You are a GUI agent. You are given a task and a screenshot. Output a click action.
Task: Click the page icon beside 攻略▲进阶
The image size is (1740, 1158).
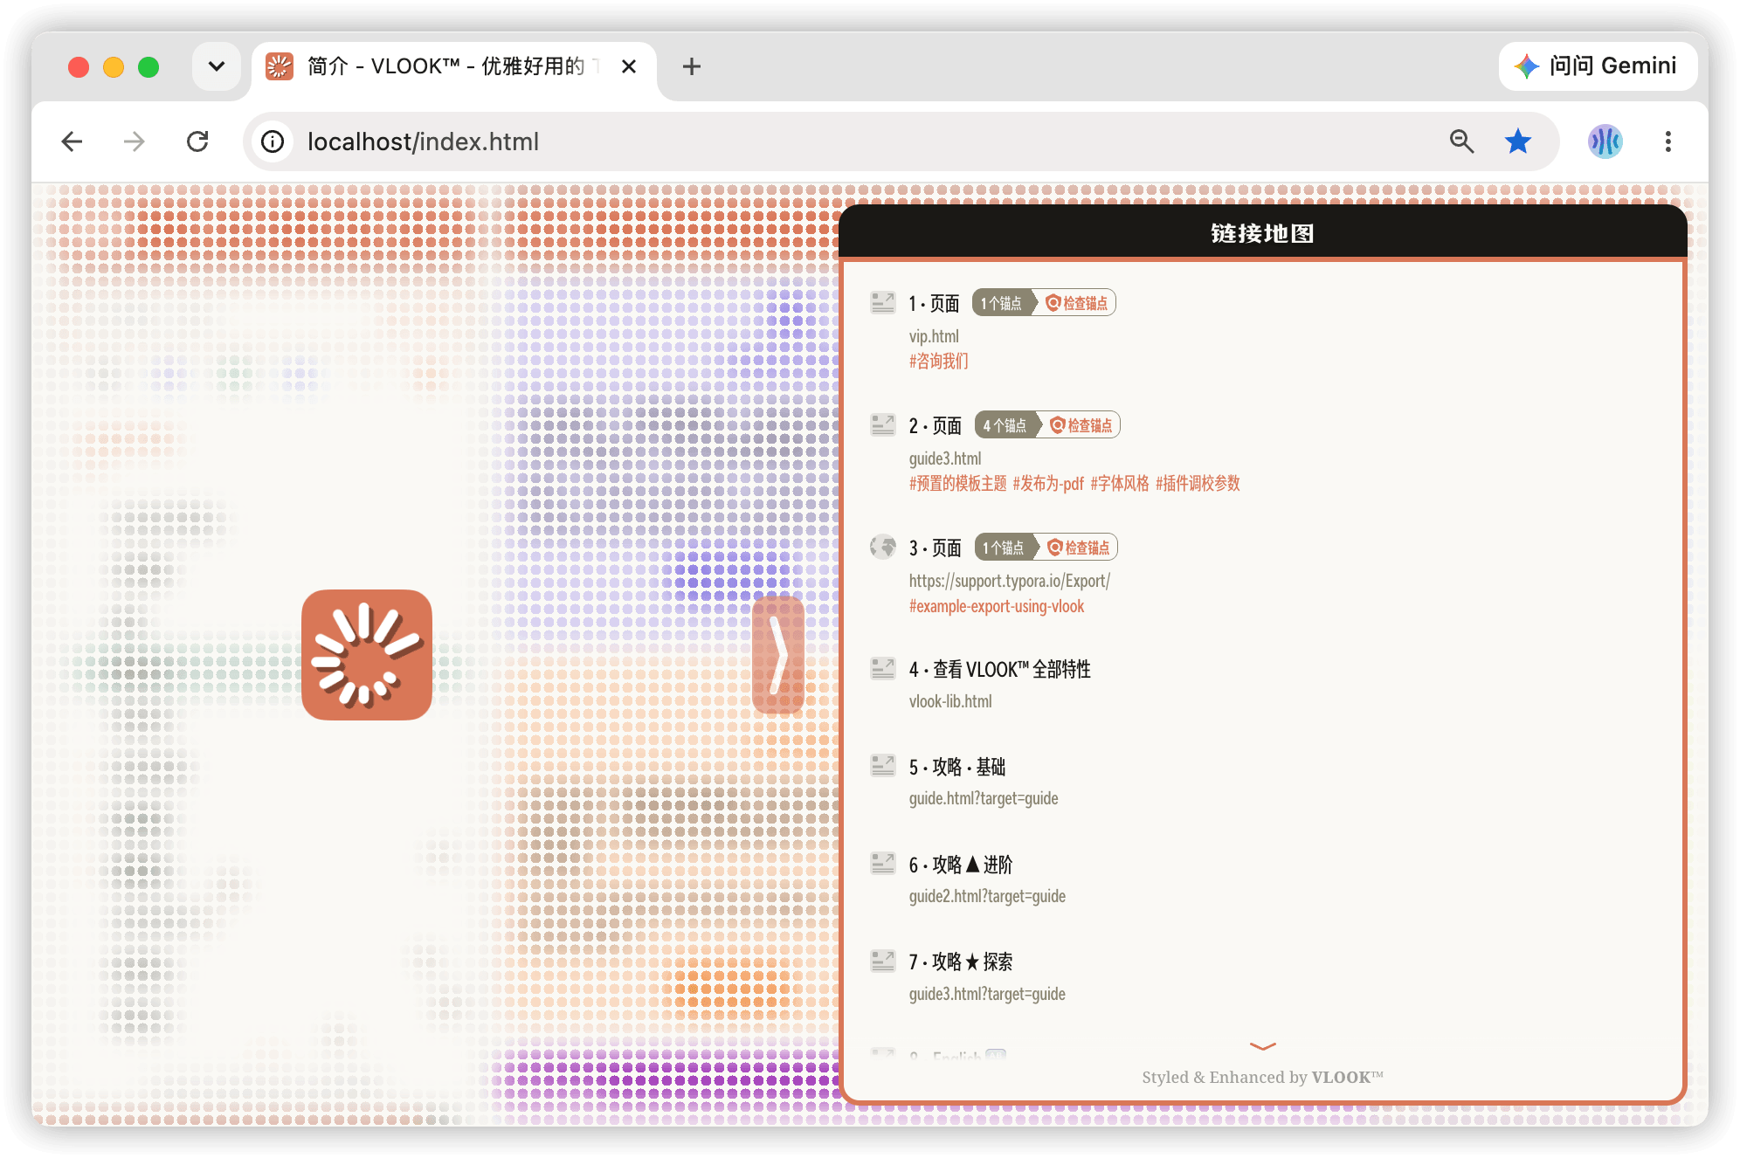coord(883,865)
